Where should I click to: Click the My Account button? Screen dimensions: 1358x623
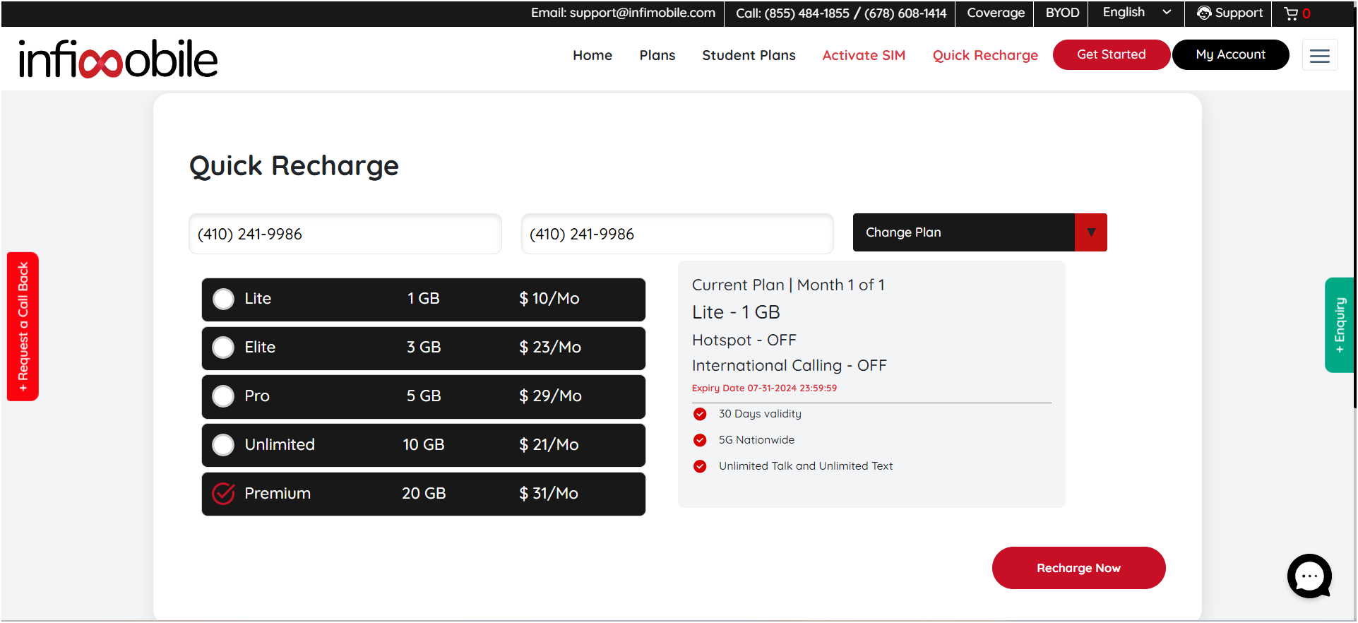click(1231, 54)
